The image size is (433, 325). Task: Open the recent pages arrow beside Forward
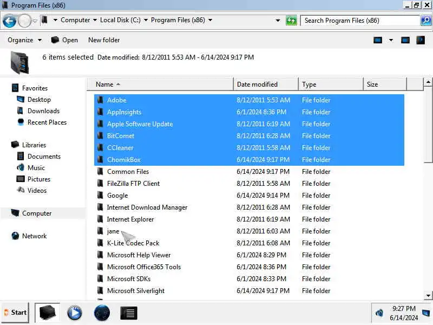(x=35, y=21)
